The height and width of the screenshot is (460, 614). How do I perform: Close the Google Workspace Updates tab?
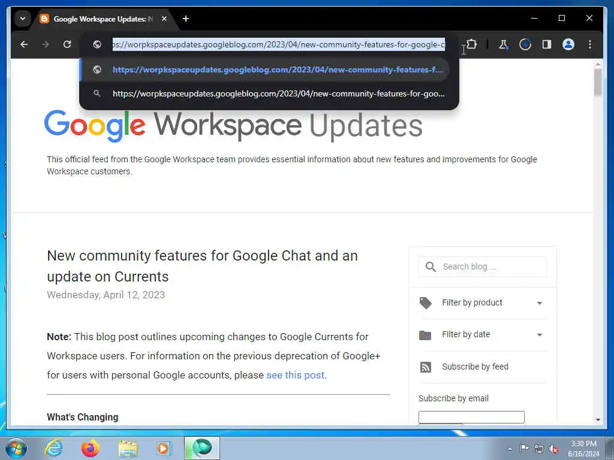(164, 19)
